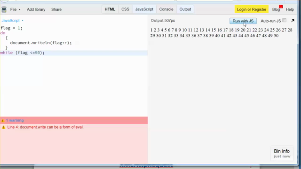This screenshot has width=301, height=169.
Task: Toggle the CSS panel tab
Action: coord(125,9)
